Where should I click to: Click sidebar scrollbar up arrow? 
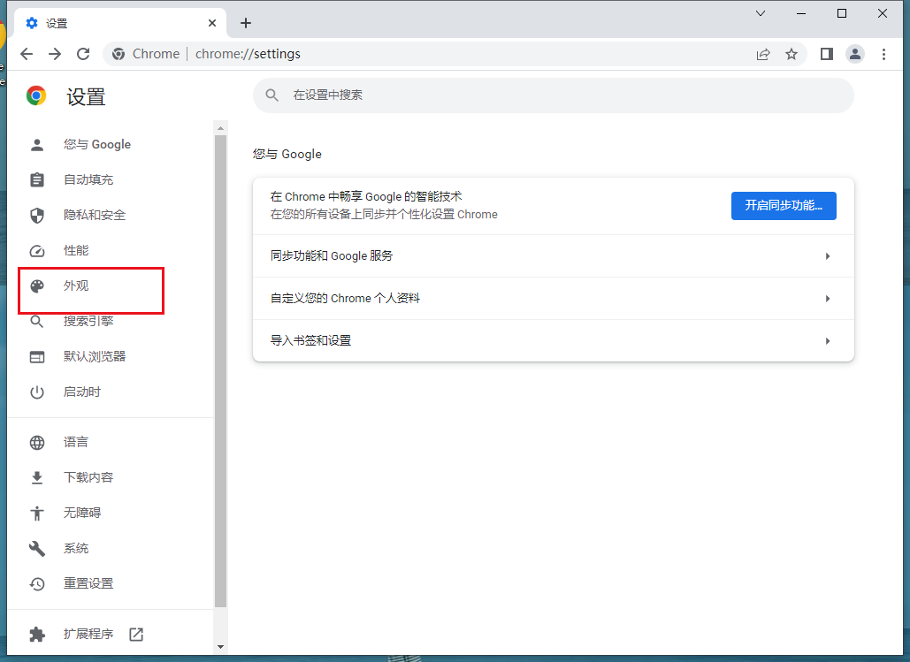point(220,127)
